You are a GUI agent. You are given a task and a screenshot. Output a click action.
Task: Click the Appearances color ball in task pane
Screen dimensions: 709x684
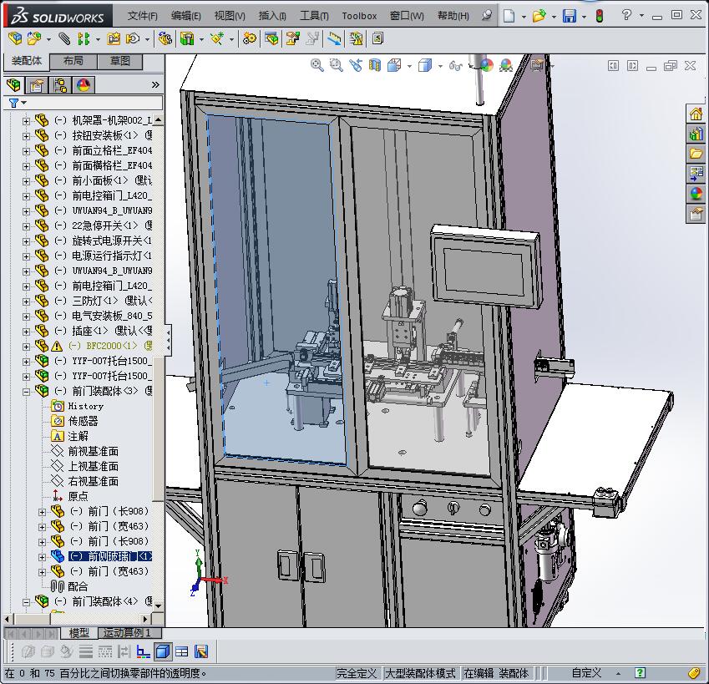(696, 194)
